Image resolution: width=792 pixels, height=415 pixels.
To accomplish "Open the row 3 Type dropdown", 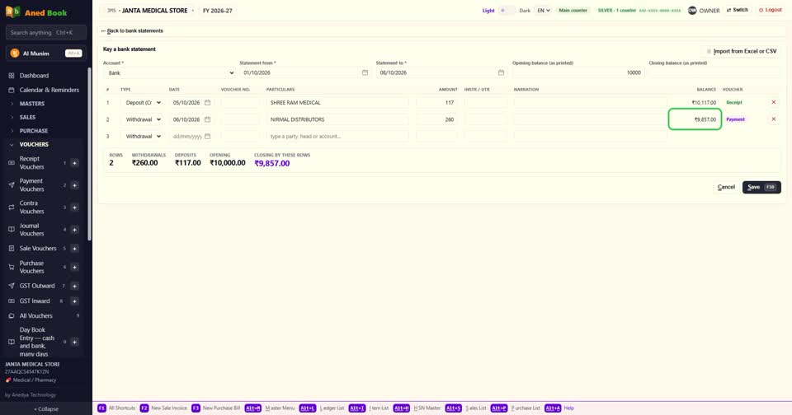I will (x=143, y=136).
